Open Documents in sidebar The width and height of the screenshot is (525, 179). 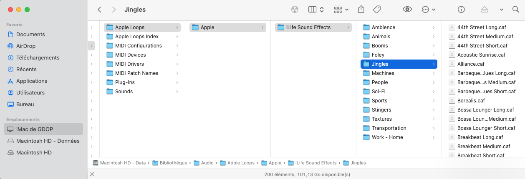(x=44, y=35)
